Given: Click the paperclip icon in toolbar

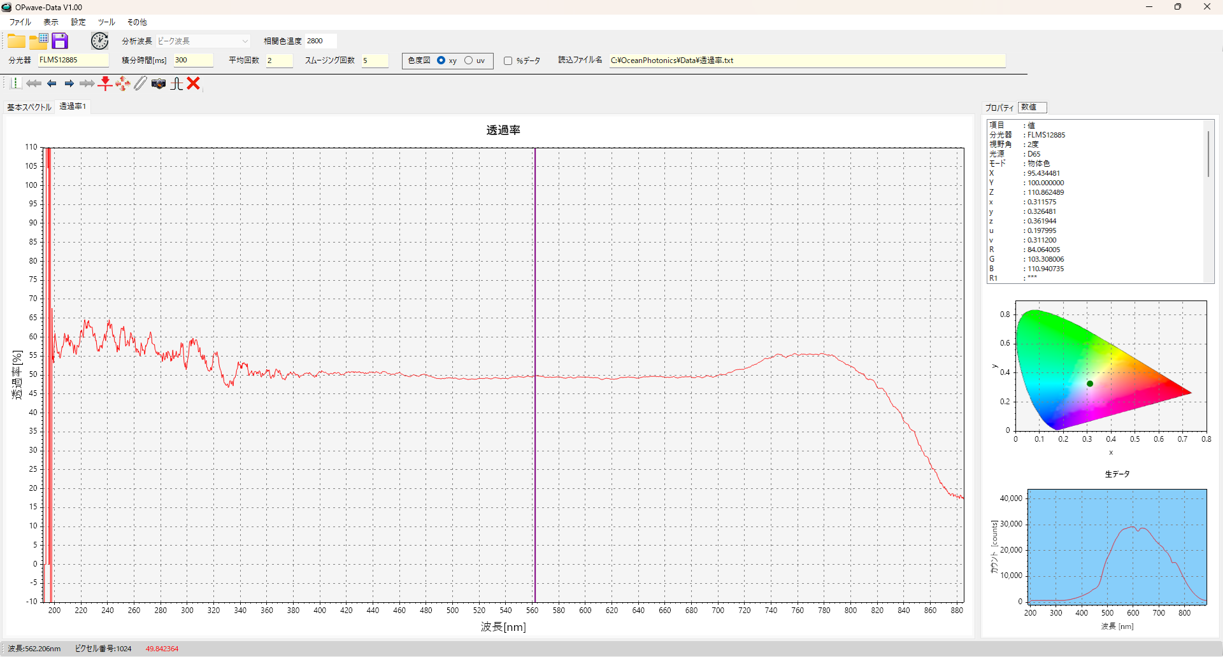Looking at the screenshot, I should (140, 83).
